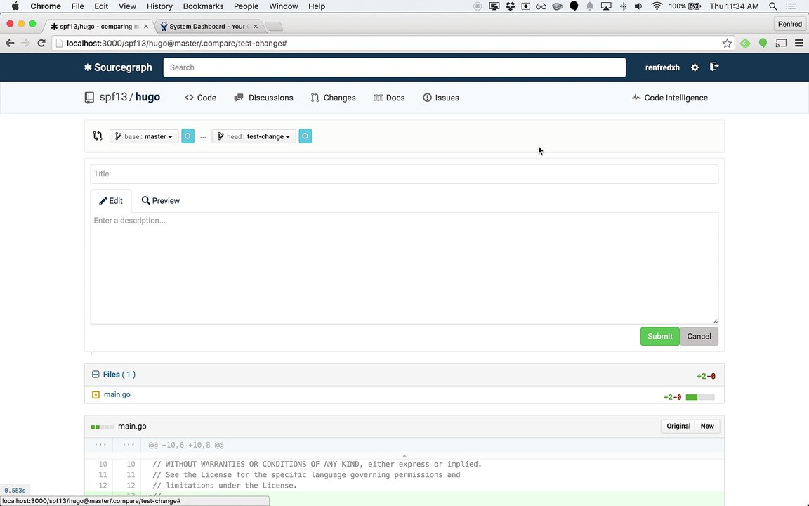Show the Original file version
The image size is (809, 506).
pyautogui.click(x=678, y=427)
